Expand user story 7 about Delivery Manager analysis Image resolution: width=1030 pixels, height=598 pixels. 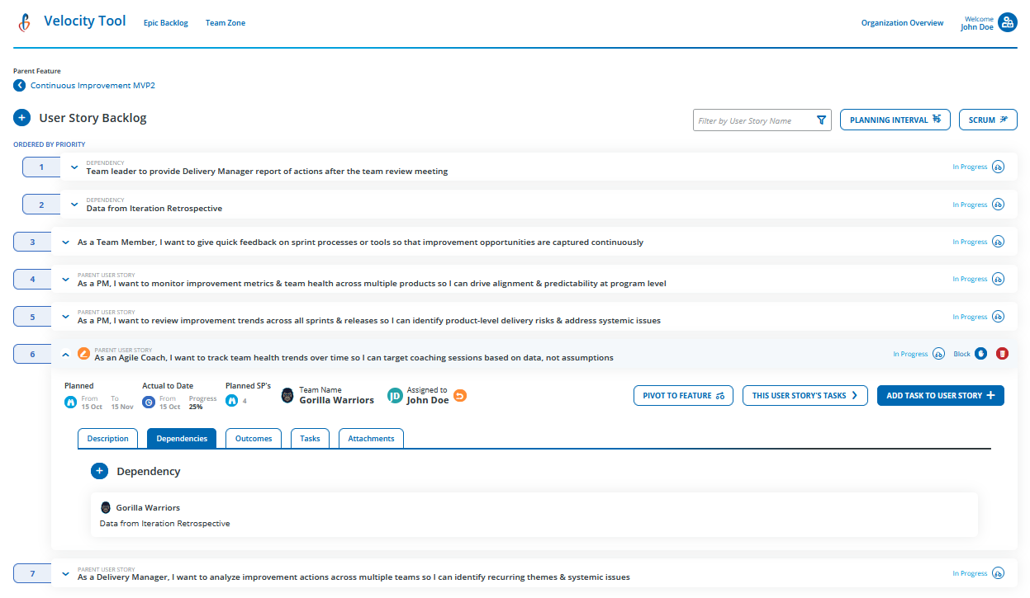(x=65, y=572)
